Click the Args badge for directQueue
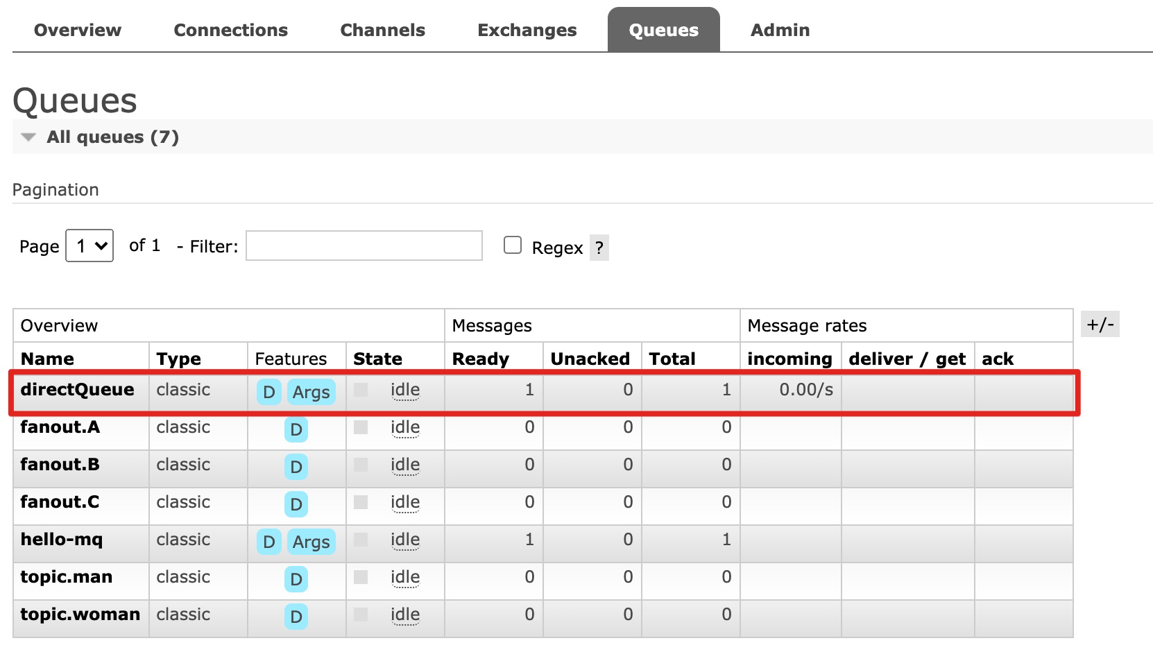 311,392
